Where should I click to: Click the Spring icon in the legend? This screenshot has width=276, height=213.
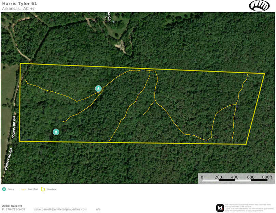4,189
